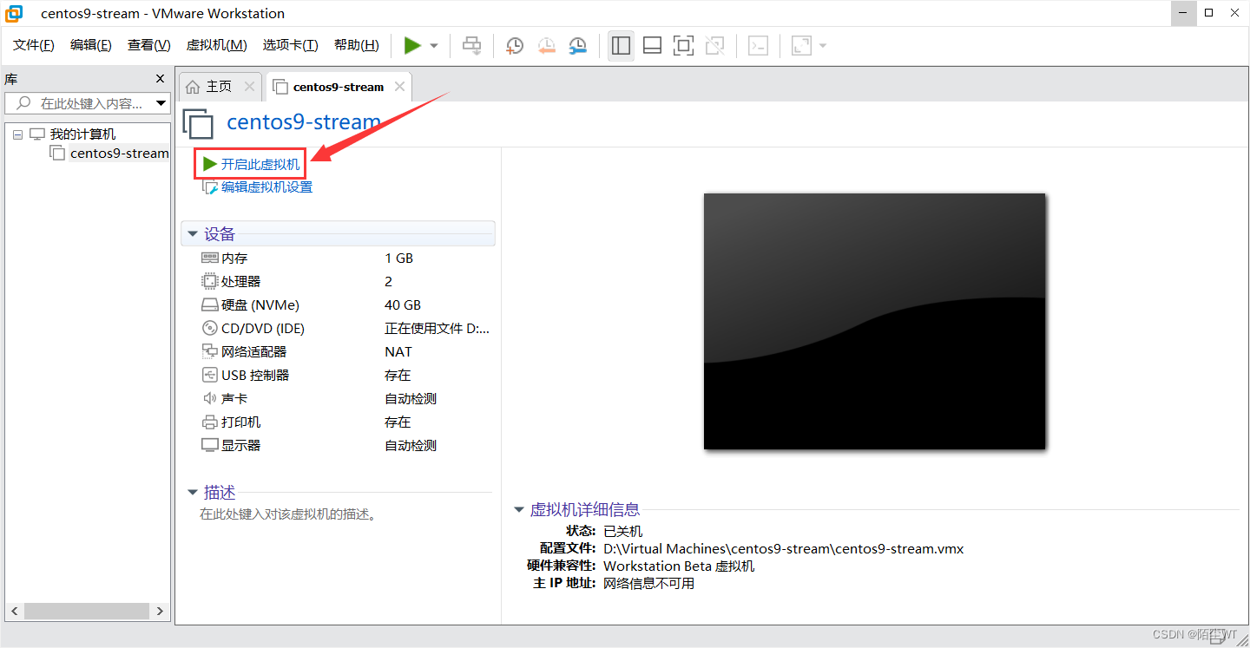Viewport: 1250px width, 648px height.
Task: Click the NAT network adapter value
Action: (x=398, y=352)
